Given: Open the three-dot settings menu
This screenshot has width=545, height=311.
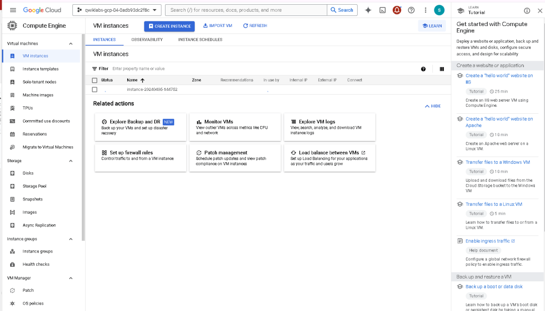Looking at the screenshot, I should point(425,10).
